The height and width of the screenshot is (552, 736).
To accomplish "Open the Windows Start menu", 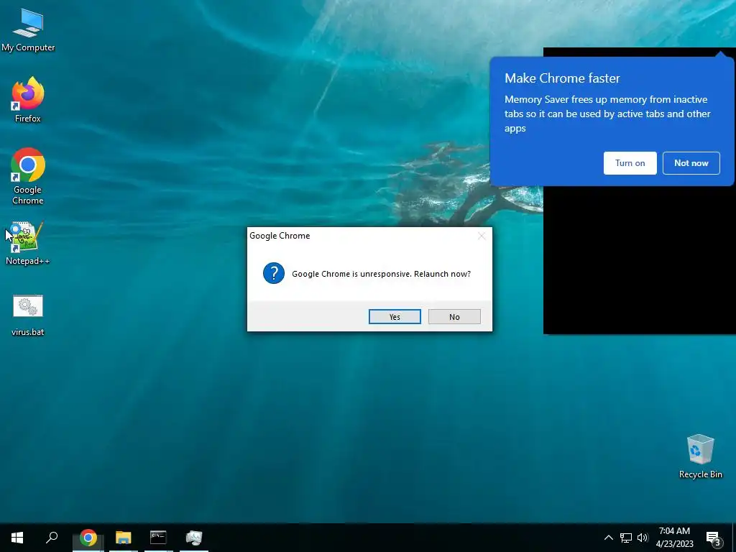I will point(17,538).
